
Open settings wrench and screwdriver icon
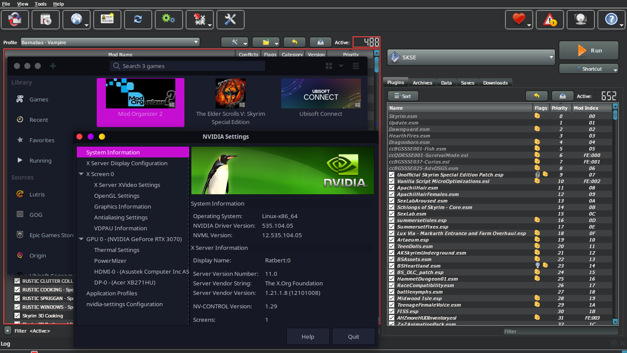click(x=230, y=20)
